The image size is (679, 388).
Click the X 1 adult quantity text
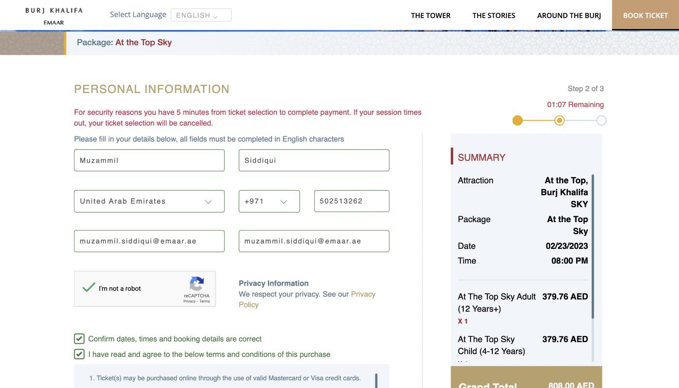point(463,321)
